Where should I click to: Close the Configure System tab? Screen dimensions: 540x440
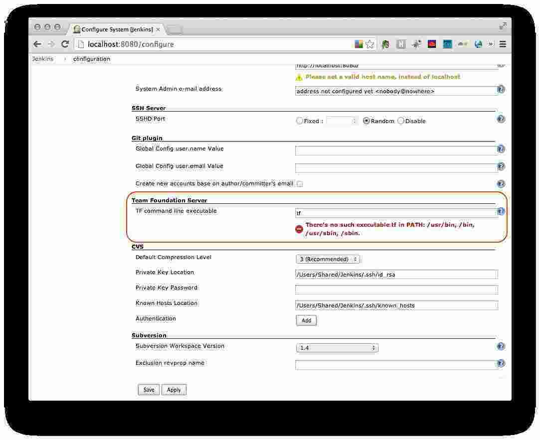pos(158,29)
